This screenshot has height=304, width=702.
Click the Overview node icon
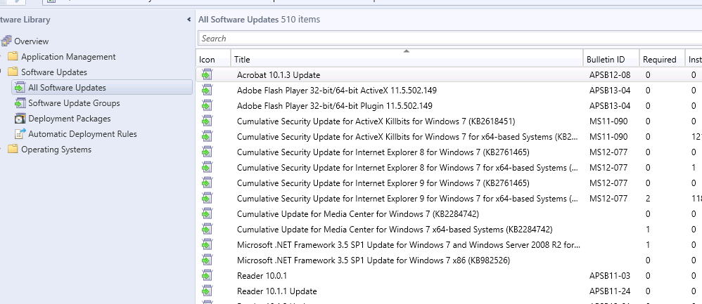pyautogui.click(x=6, y=41)
